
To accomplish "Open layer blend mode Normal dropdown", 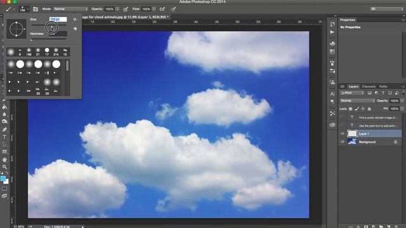I will (357, 101).
